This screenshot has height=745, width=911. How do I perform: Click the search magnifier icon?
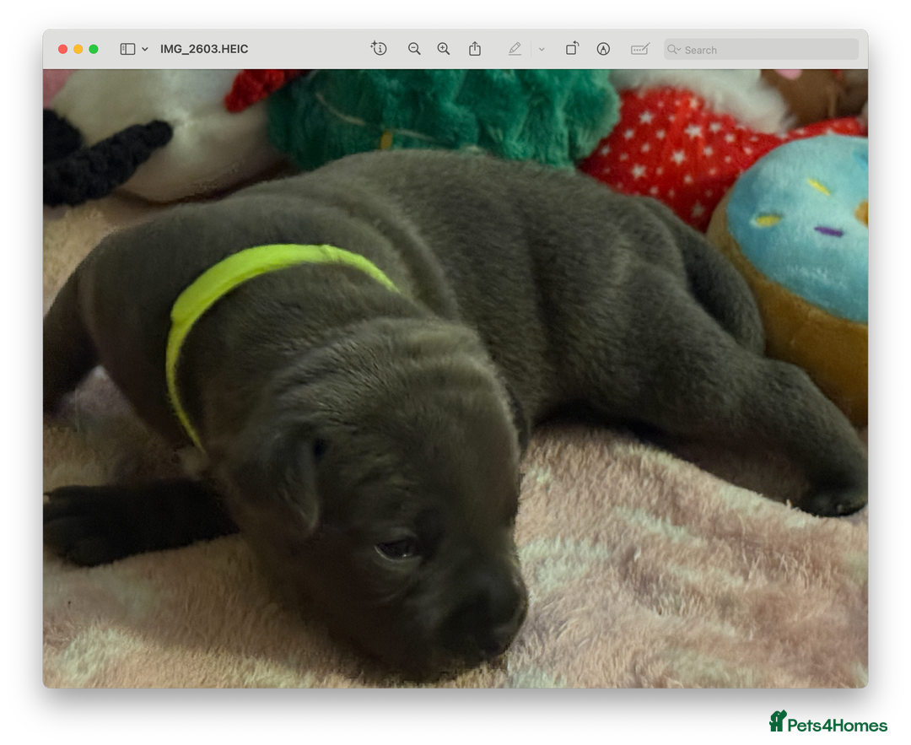(672, 49)
